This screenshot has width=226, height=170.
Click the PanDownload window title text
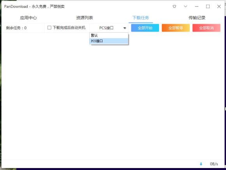(x=34, y=7)
